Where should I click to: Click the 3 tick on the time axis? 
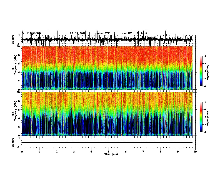tap(74, 152)
